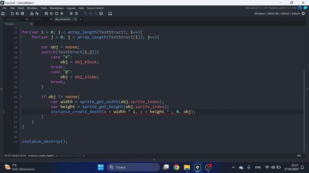
Task: Show hidden system tray icons chevron
Action: 233,167
